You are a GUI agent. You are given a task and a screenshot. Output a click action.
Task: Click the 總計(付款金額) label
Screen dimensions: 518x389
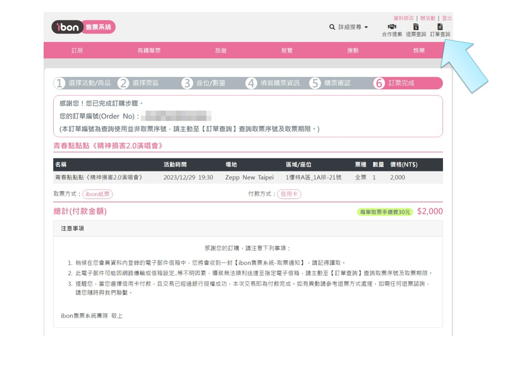point(80,211)
